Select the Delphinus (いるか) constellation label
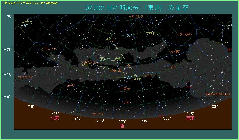Screen dimensions: 239x140 pos(125,88)
